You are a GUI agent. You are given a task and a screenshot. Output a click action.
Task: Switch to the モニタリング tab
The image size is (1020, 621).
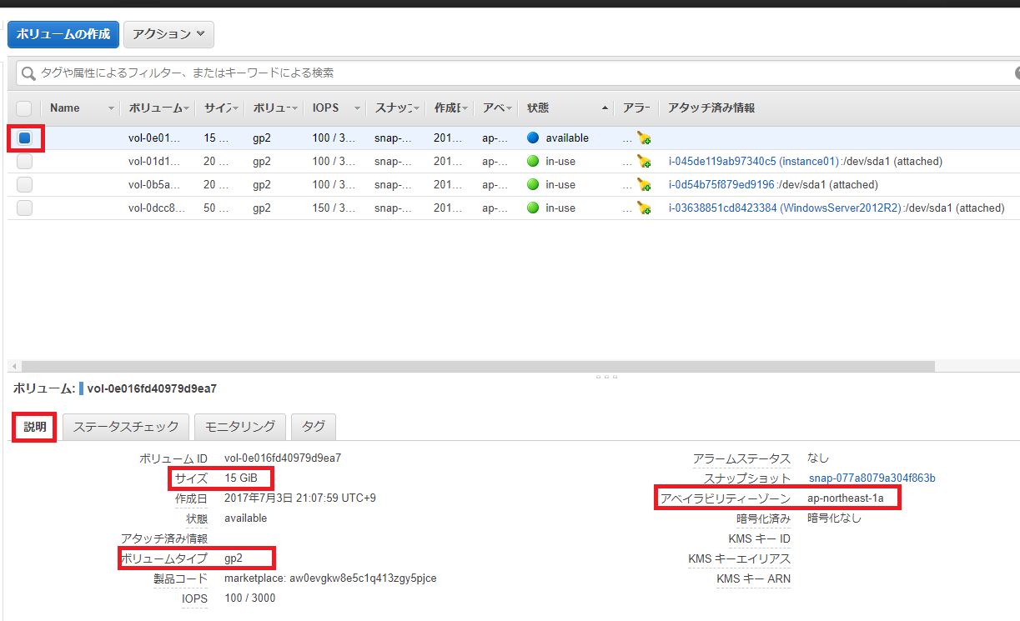[240, 427]
